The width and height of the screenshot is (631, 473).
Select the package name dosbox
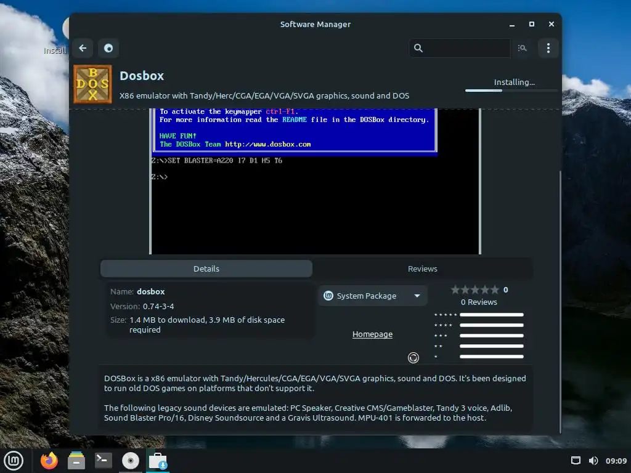click(150, 291)
